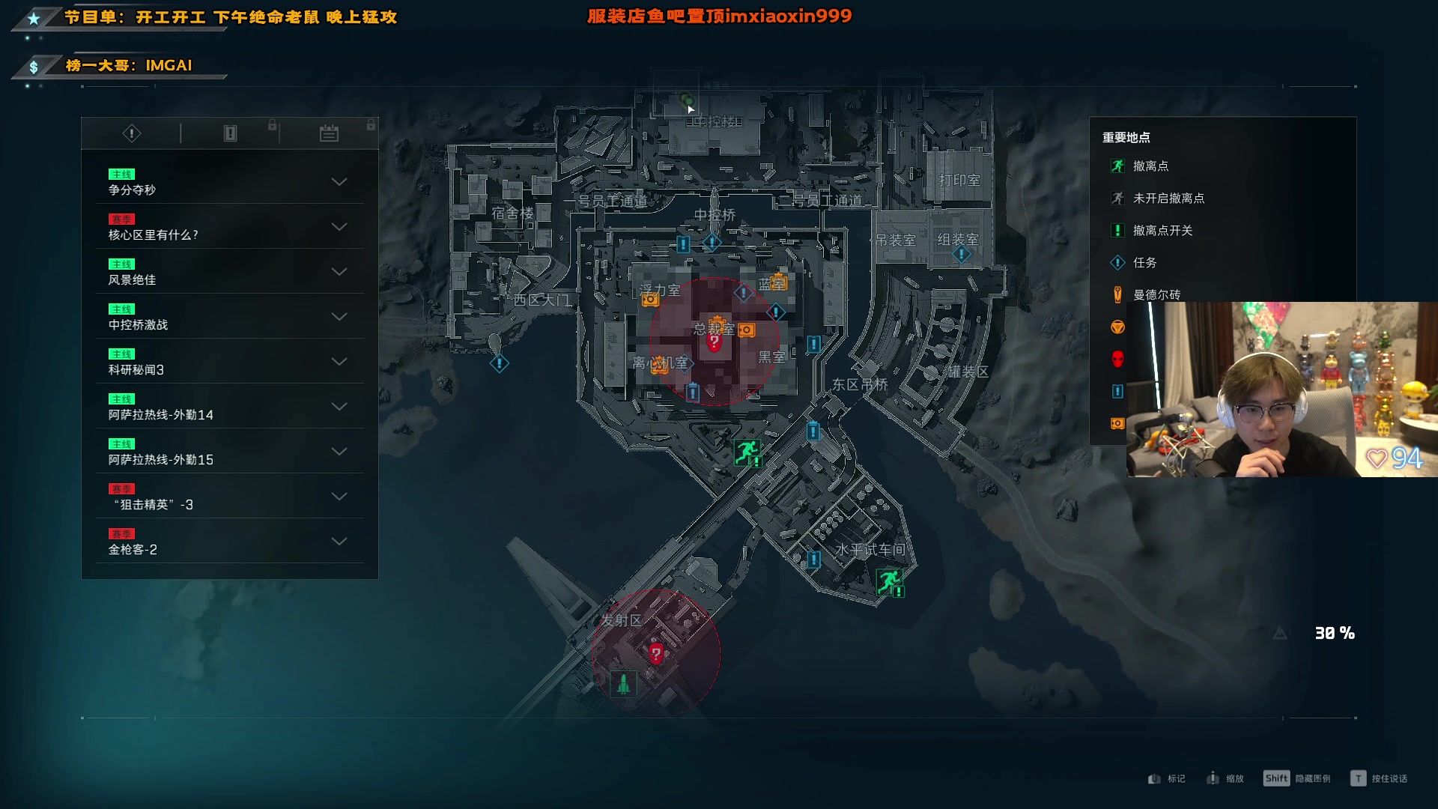Click the 标记 hint at bottom
Screen dimensions: 1438x809
point(1167,779)
